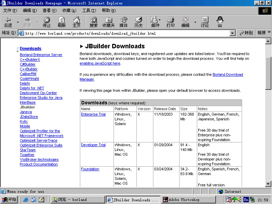
Task: Go to the home page via the 主页 icon
Action: pyautogui.click(x=76, y=22)
